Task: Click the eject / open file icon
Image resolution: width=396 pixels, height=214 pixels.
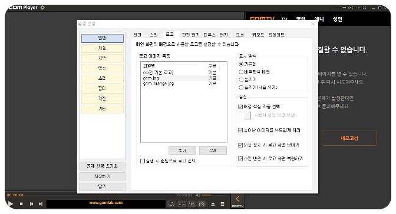Action: [213, 204]
